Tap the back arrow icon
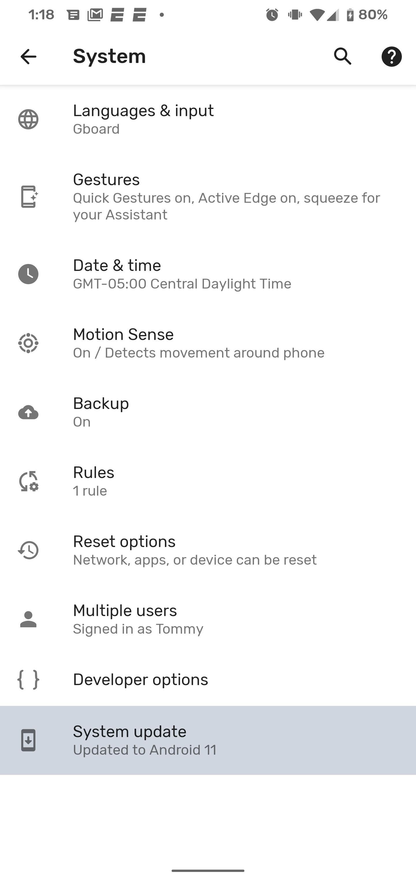Viewport: 416px width, 878px height. tap(28, 56)
